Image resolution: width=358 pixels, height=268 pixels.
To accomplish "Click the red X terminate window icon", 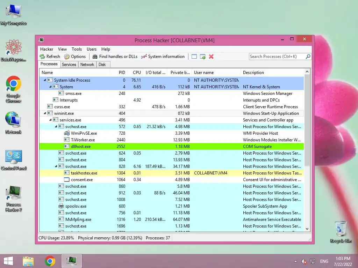I will (x=211, y=57).
